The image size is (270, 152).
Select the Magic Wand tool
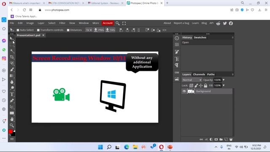tap(12, 51)
